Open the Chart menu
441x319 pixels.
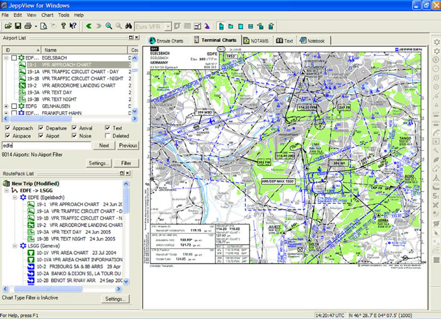[47, 15]
